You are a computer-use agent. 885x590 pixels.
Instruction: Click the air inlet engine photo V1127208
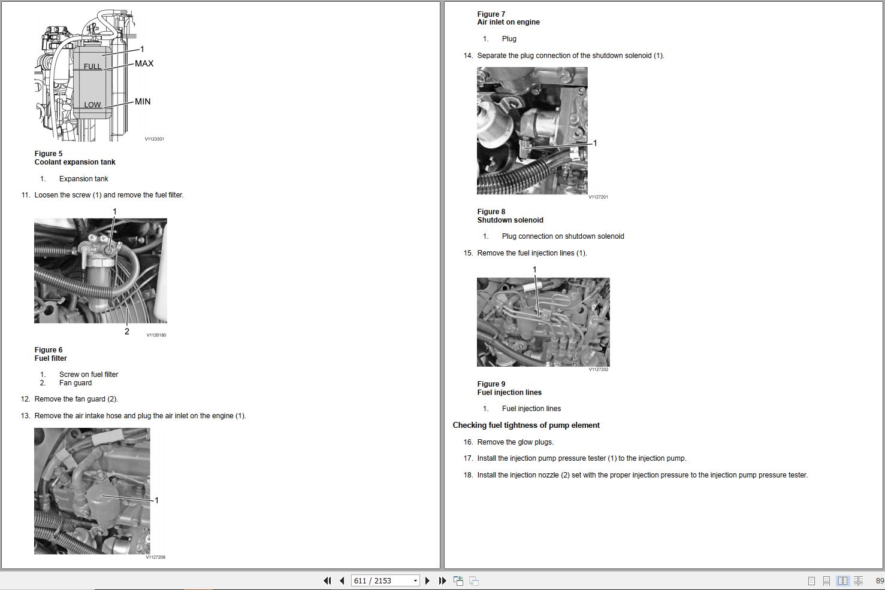(x=92, y=491)
